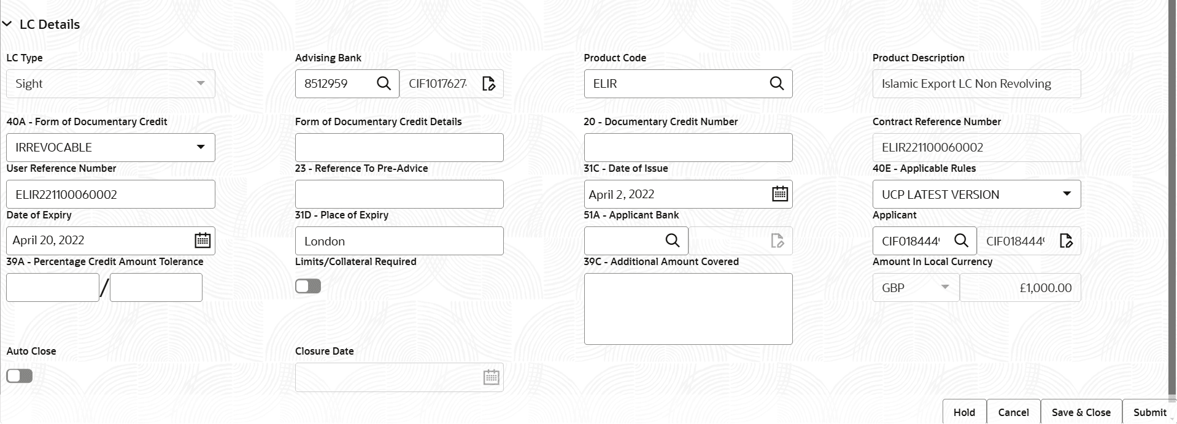Open the 40E Applicable Rules dropdown
Viewport: 1177px width, 424px height.
[x=1067, y=194]
